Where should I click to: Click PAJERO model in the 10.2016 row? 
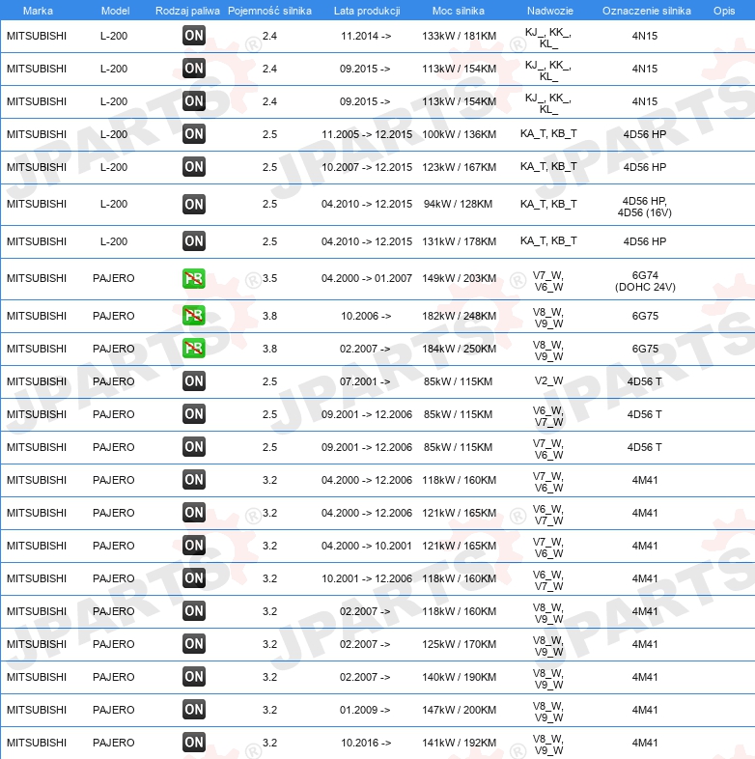(x=114, y=743)
